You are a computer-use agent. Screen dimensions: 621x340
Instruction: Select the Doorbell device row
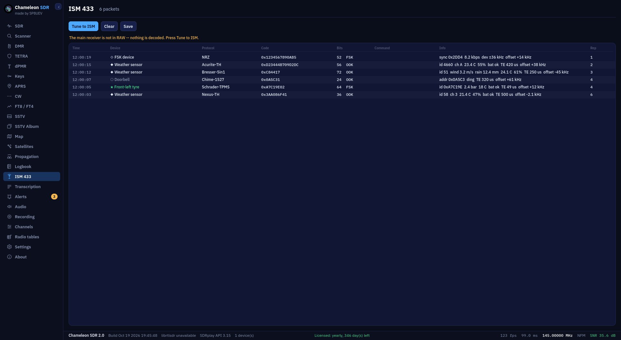[x=342, y=80]
